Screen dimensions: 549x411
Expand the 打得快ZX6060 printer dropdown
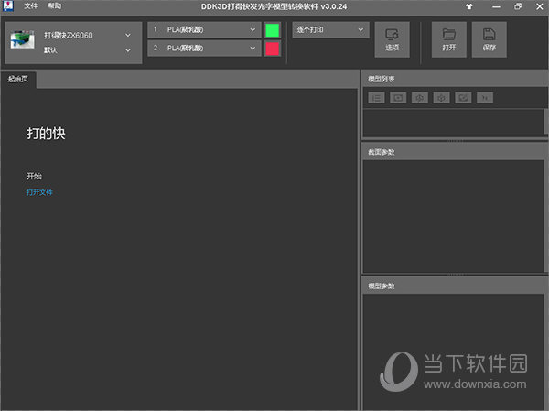[128, 36]
